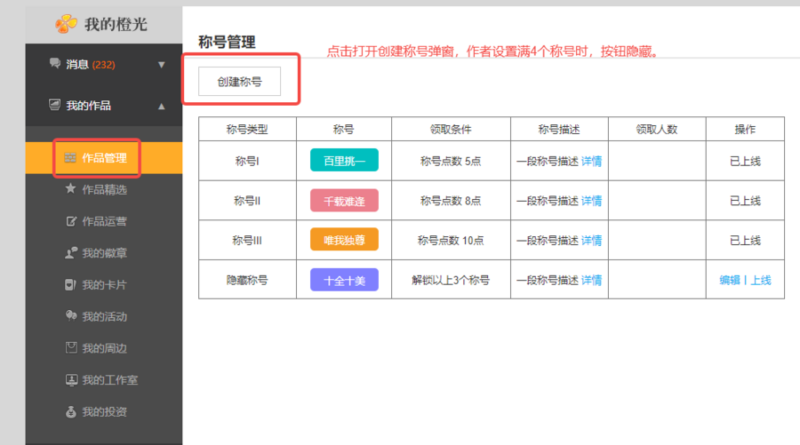The width and height of the screenshot is (800, 445).
Task: Click the 我的橙光 logo icon
Action: pos(67,24)
